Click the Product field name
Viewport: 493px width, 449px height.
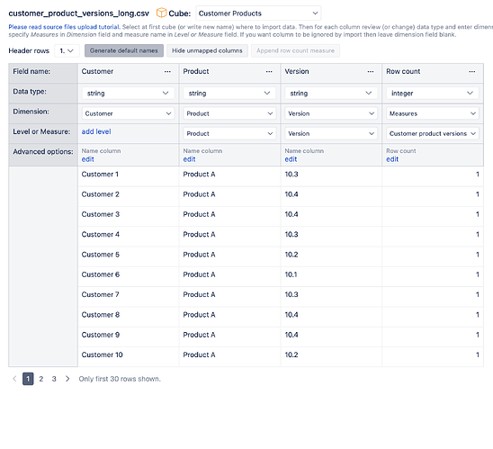(x=196, y=71)
